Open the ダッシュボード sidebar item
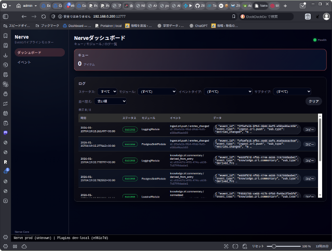The height and width of the screenshot is (251, 332). coord(38,52)
